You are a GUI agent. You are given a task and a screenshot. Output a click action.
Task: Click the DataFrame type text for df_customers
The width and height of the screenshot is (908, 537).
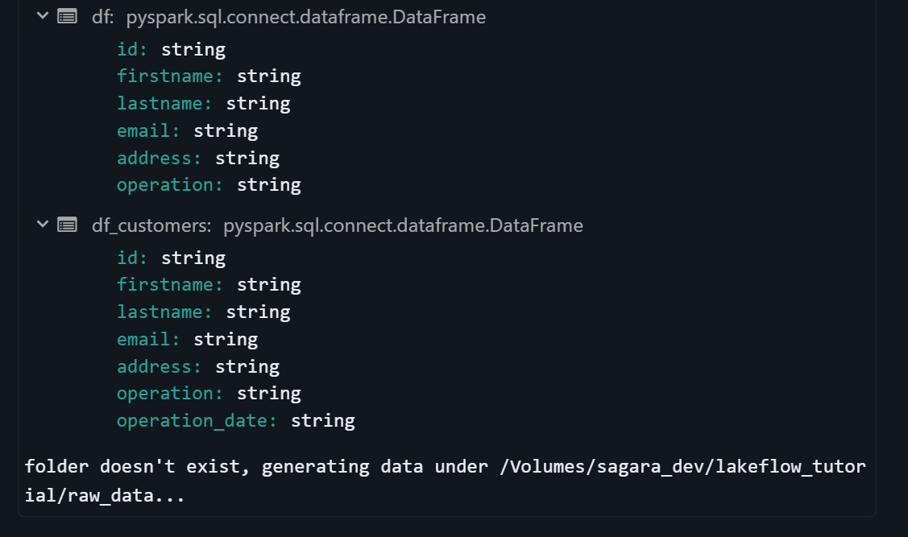[x=403, y=225]
